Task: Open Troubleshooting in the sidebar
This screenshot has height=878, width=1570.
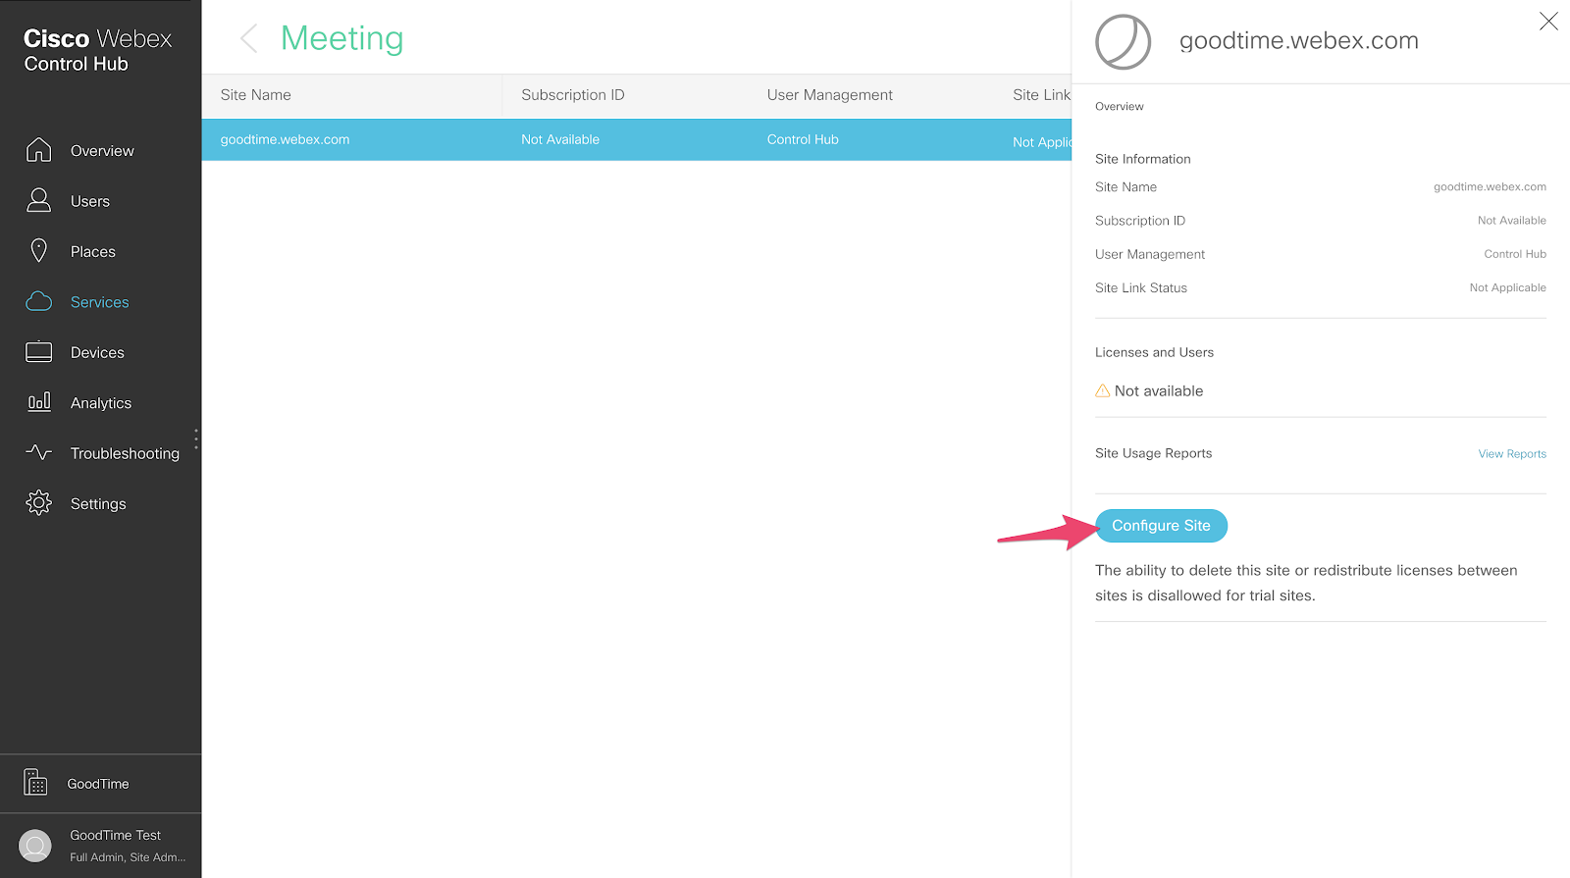Action: coord(125,453)
